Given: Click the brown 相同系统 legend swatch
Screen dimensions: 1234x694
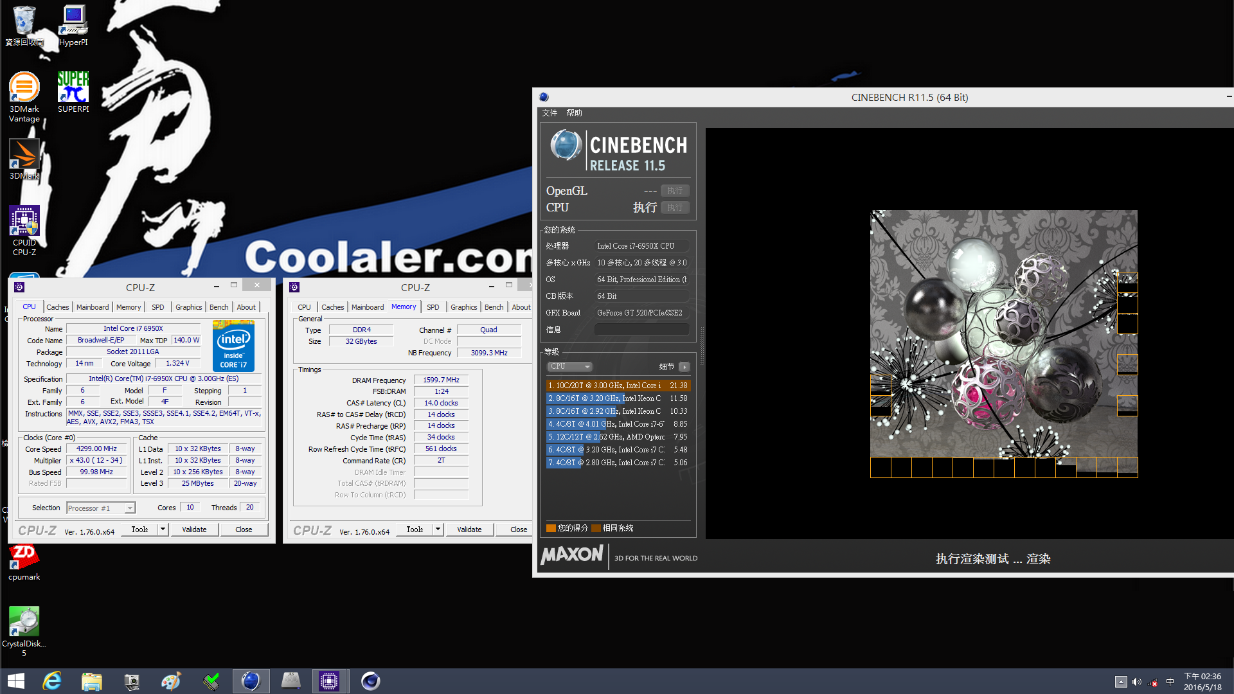Looking at the screenshot, I should (596, 528).
